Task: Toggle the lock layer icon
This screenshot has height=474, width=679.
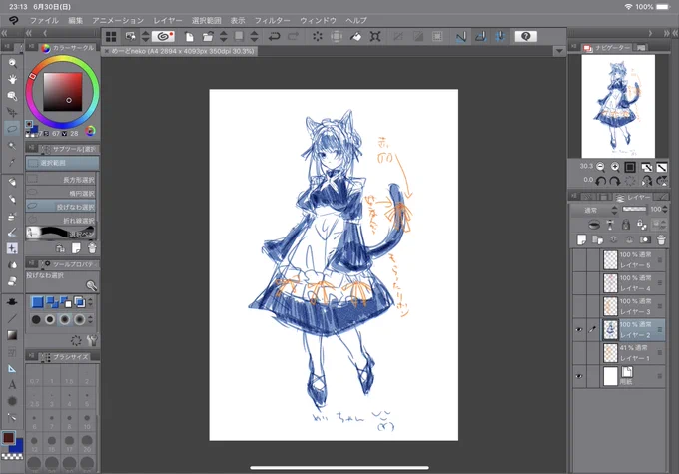Action: 626,225
